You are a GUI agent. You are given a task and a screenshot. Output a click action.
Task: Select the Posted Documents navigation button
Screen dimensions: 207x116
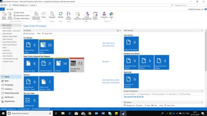click(11, 93)
